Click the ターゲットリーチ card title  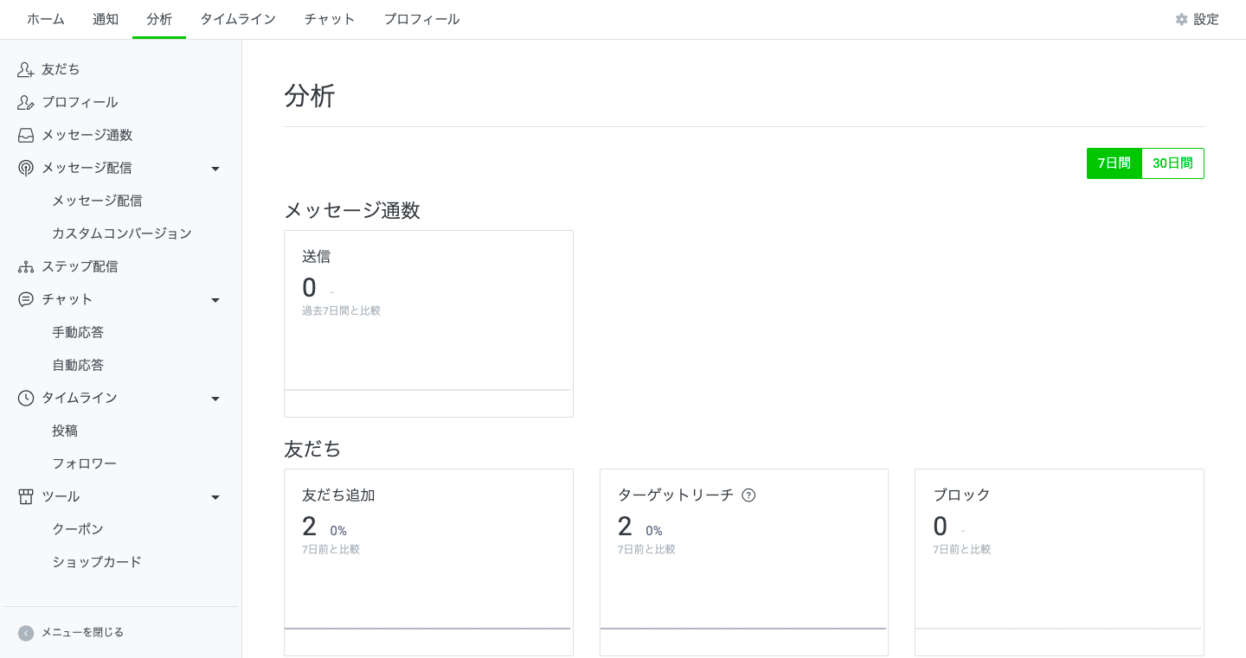tap(675, 495)
